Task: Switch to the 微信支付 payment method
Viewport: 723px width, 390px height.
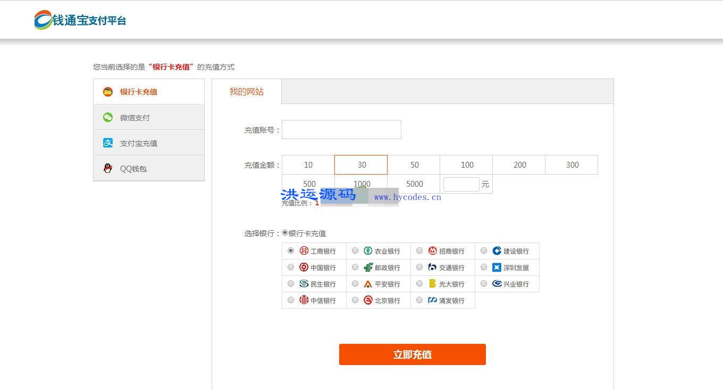Action: 149,117
